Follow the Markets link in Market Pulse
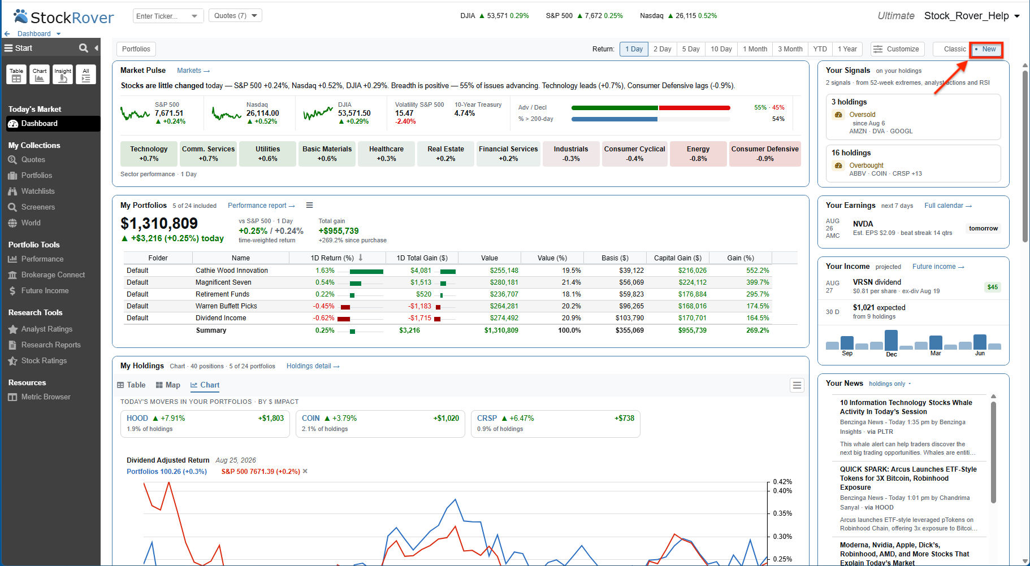 [x=193, y=71]
